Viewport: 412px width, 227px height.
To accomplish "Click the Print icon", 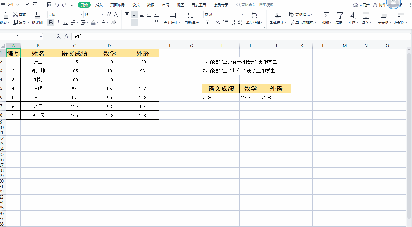I will click(x=42, y=5).
